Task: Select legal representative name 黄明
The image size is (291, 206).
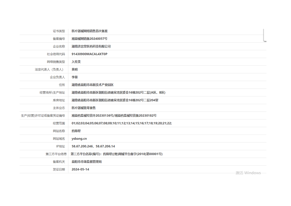Action: (x=74, y=69)
